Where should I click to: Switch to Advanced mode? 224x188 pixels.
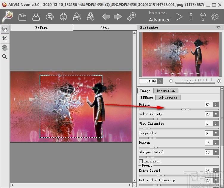(160, 20)
